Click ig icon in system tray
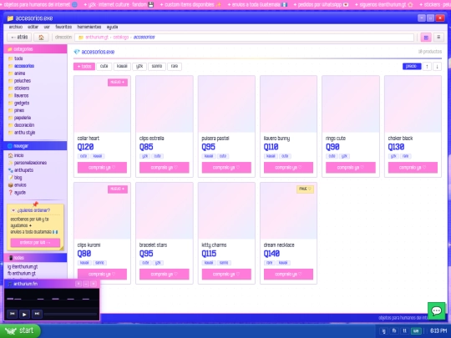 [x=383, y=331]
